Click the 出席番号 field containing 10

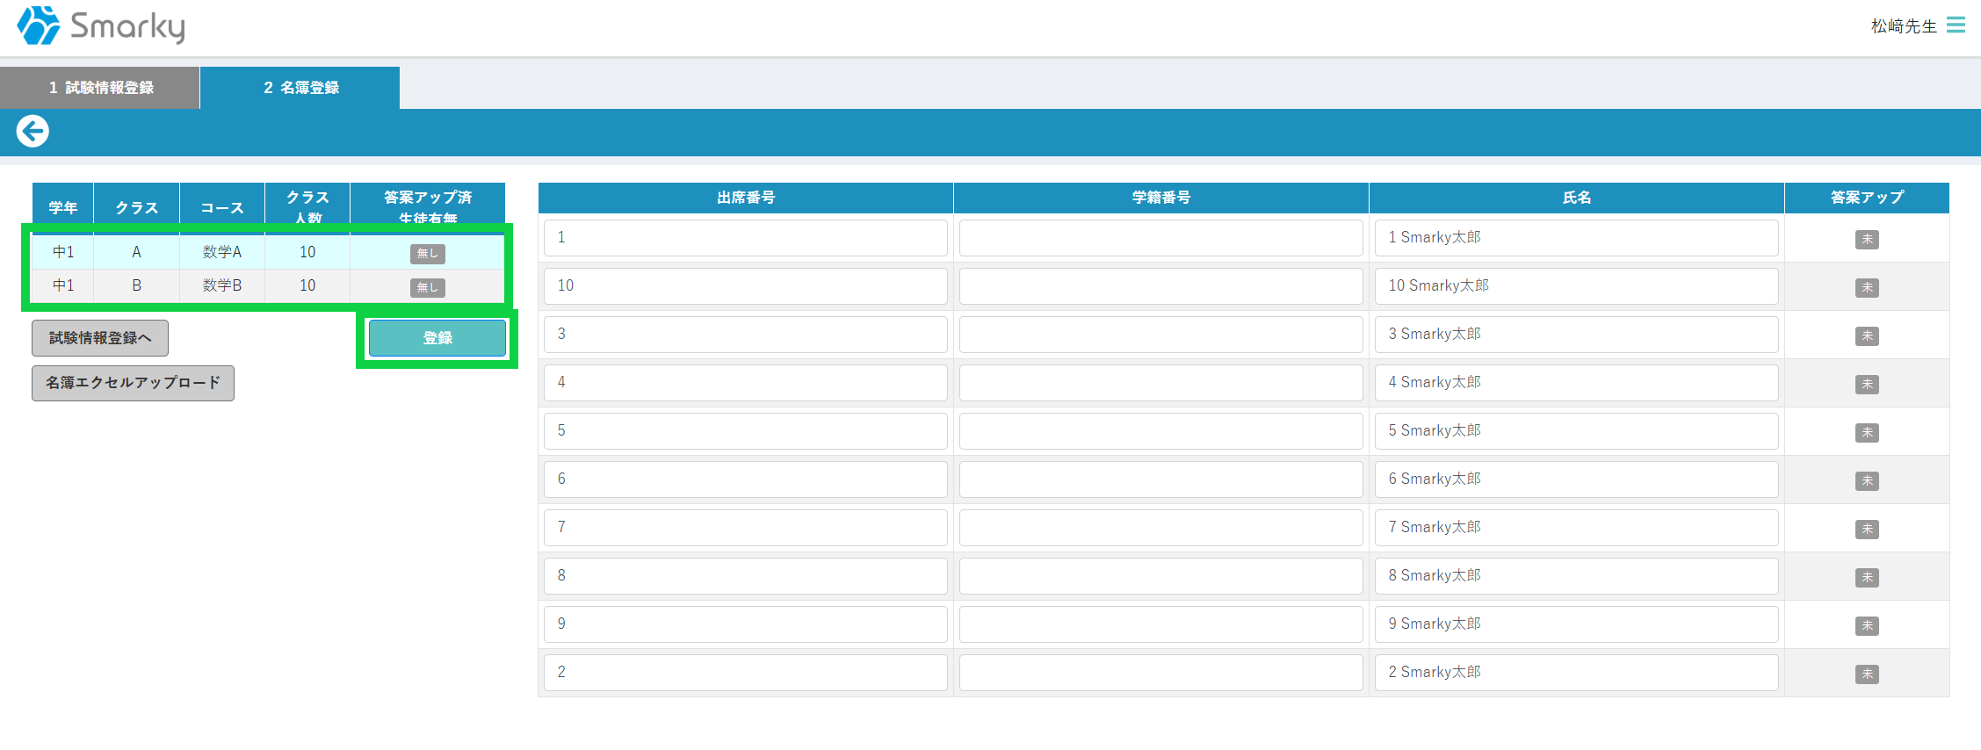pyautogui.click(x=745, y=286)
